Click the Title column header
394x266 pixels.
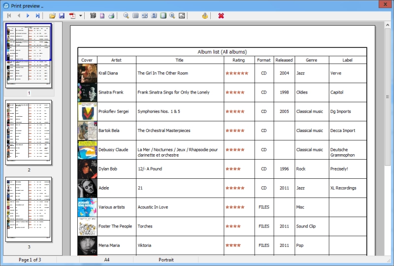[x=179, y=60]
